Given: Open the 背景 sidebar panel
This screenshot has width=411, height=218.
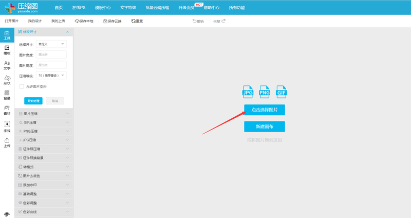Looking at the screenshot, I should pyautogui.click(x=7, y=96).
